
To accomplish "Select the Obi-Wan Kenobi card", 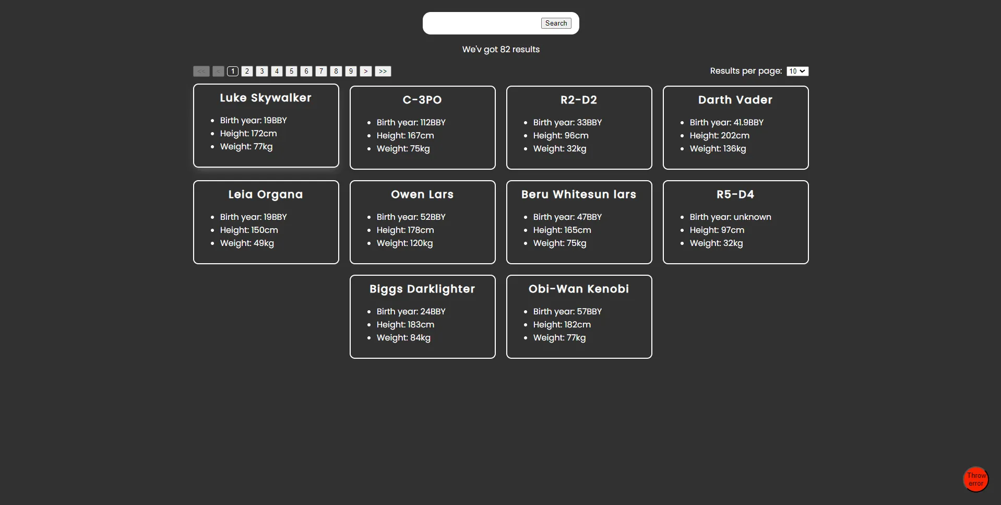I will pos(579,316).
